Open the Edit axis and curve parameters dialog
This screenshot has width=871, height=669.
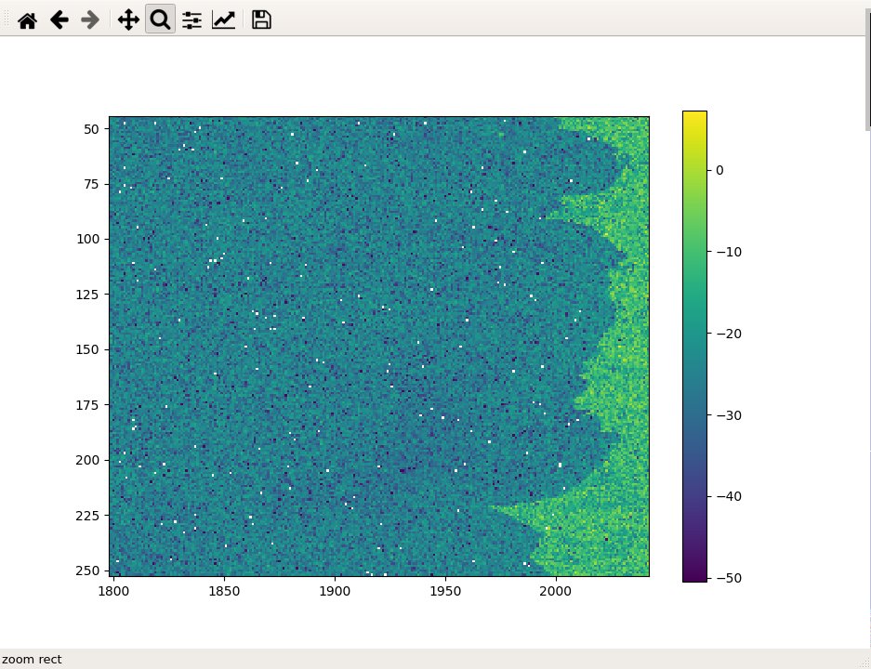pos(223,20)
